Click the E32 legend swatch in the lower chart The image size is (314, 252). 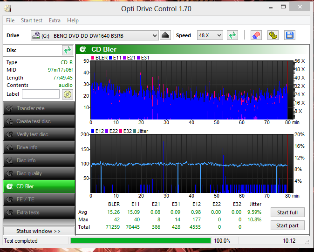point(121,131)
